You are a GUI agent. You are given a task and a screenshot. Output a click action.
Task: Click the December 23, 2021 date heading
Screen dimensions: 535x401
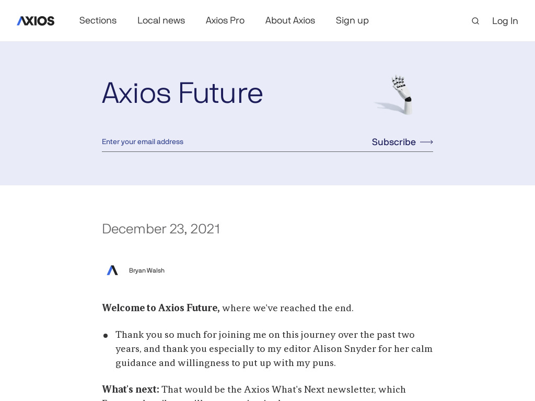click(161, 229)
